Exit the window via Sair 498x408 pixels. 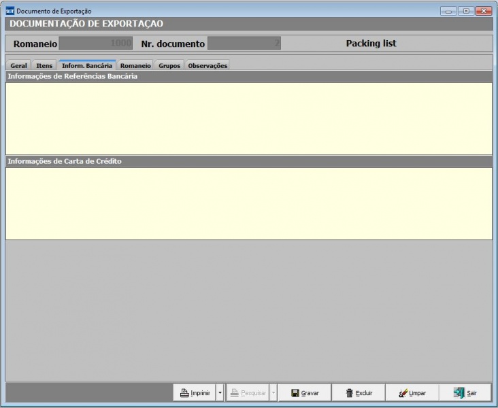point(465,393)
